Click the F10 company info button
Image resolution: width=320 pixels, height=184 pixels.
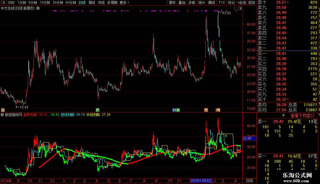pos(222,3)
